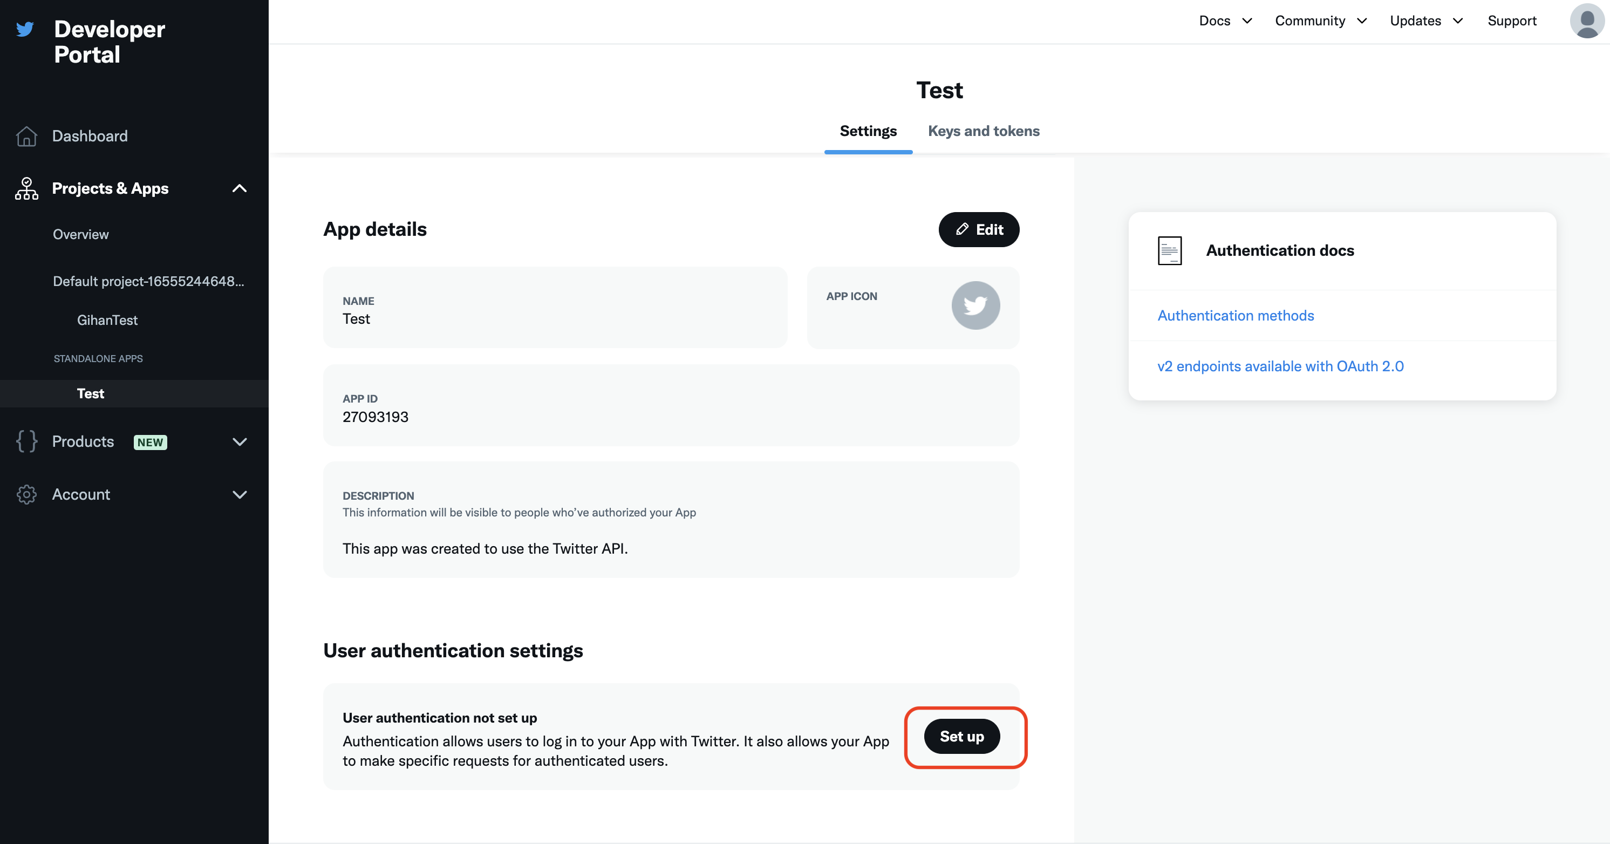Open Dashboard in the sidebar
This screenshot has width=1610, height=844.
(90, 135)
